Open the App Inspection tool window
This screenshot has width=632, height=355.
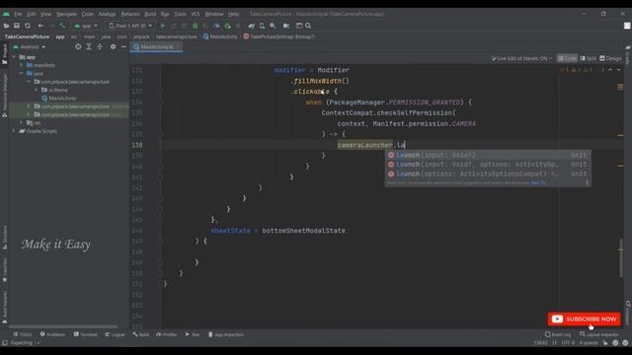tap(226, 334)
